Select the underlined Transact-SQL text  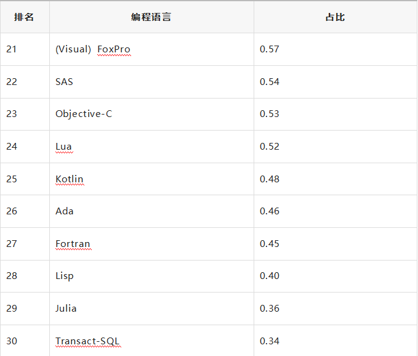(x=87, y=341)
